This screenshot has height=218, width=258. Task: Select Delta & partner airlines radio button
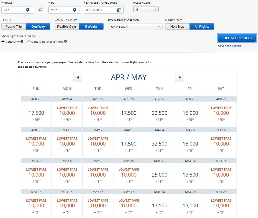29,42
